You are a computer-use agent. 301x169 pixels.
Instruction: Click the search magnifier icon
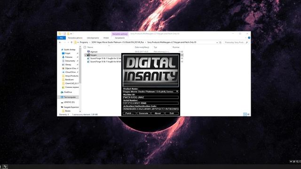tap(246, 42)
